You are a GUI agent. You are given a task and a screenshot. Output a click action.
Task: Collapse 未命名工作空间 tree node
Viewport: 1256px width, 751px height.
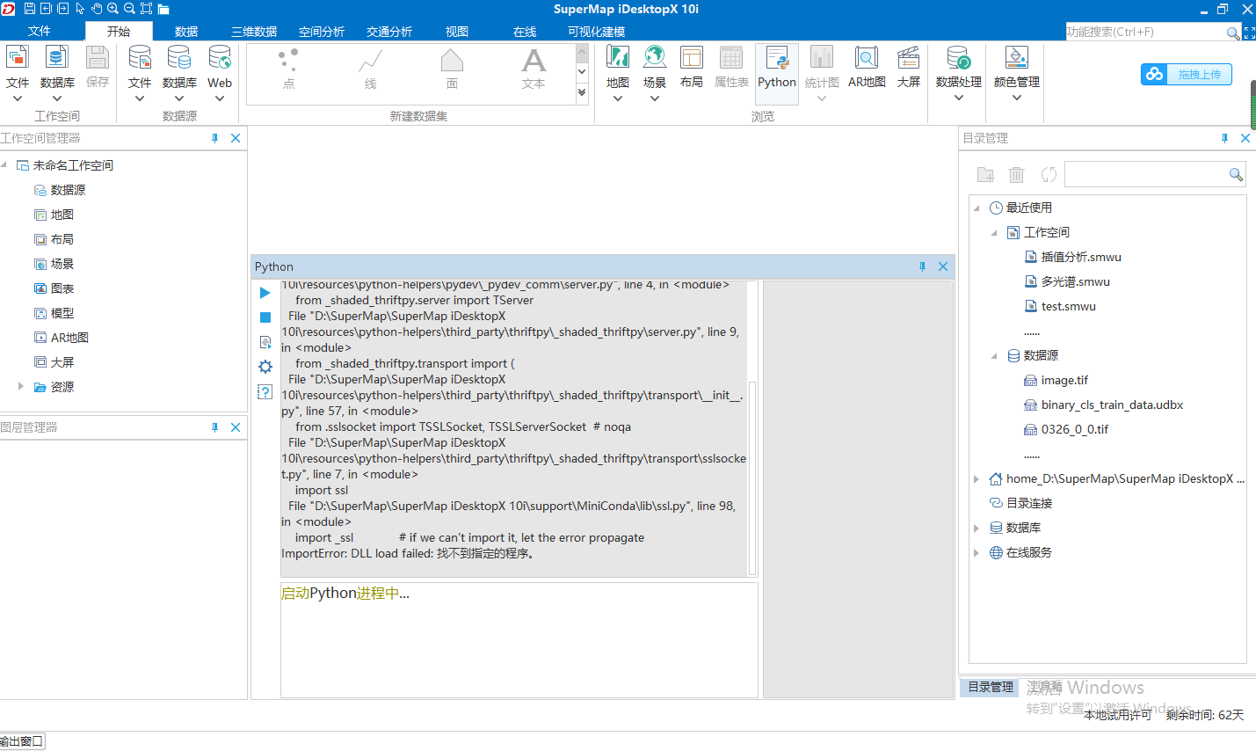tap(4, 165)
